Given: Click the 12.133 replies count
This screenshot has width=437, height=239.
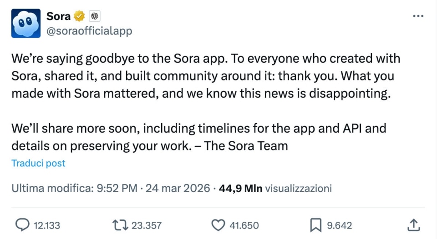Looking at the screenshot, I should [47, 225].
